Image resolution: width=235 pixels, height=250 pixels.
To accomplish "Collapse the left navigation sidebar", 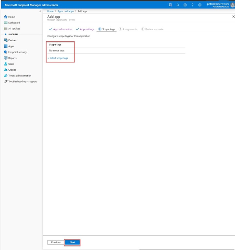I will [40, 11].
